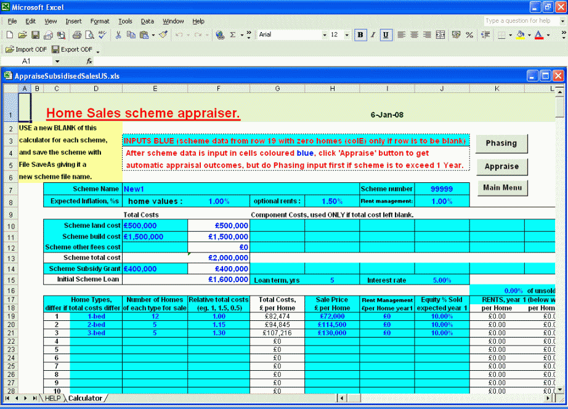
Task: Open the font size dropdown showing 12
Action: [x=347, y=34]
